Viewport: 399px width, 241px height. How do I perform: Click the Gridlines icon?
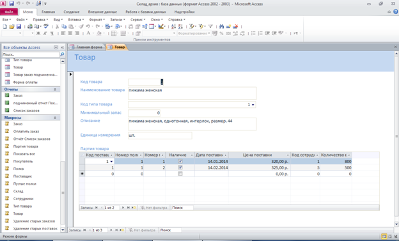click(114, 33)
